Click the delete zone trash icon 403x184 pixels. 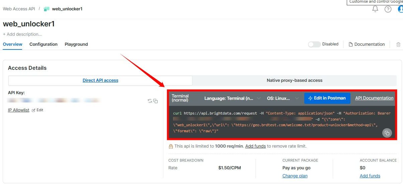click(398, 44)
